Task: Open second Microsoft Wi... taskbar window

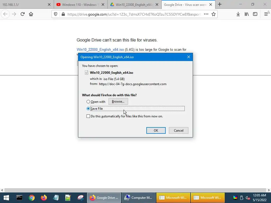Action: (208, 198)
